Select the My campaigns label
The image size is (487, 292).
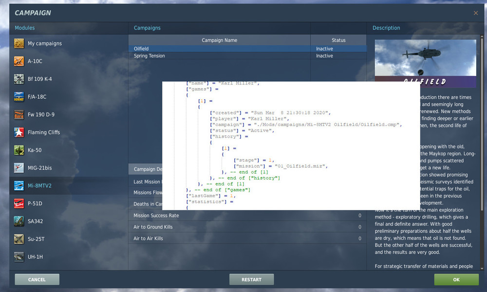pos(45,43)
